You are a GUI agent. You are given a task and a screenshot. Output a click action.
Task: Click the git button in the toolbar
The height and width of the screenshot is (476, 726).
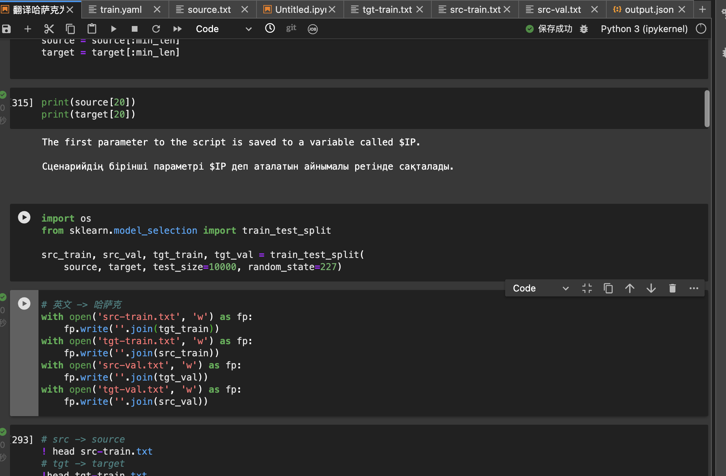tap(291, 28)
